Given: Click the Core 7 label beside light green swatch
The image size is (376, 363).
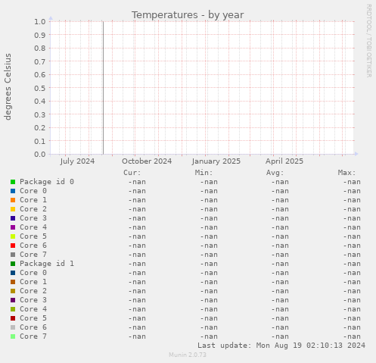Looking at the screenshot, I should (33, 336).
